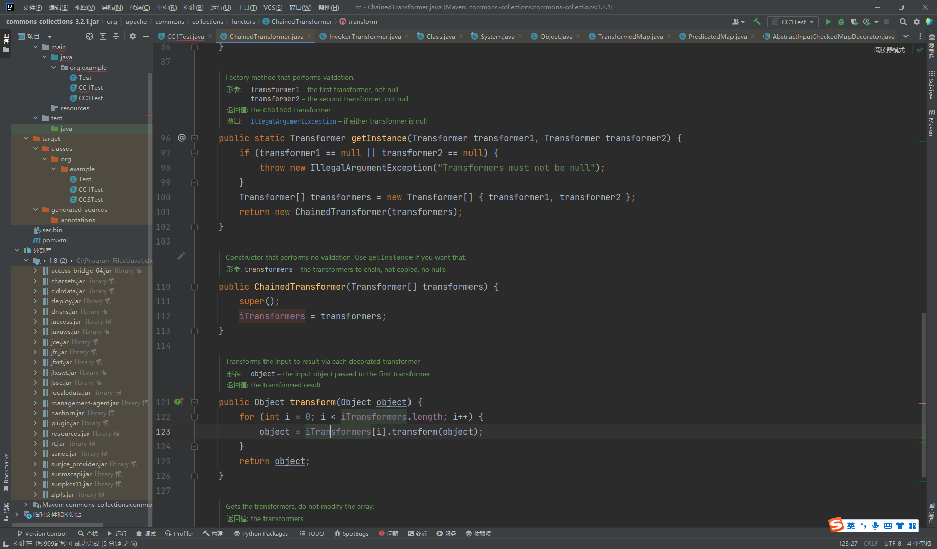Click the colorful plugin icon at toolbar end
The image size is (937, 549).
929,22
